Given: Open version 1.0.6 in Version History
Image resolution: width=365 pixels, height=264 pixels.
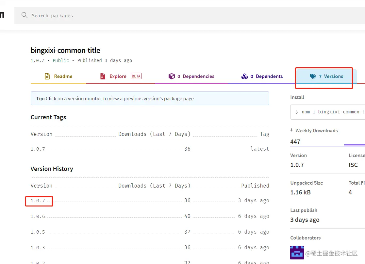Looking at the screenshot, I should click(x=38, y=216).
